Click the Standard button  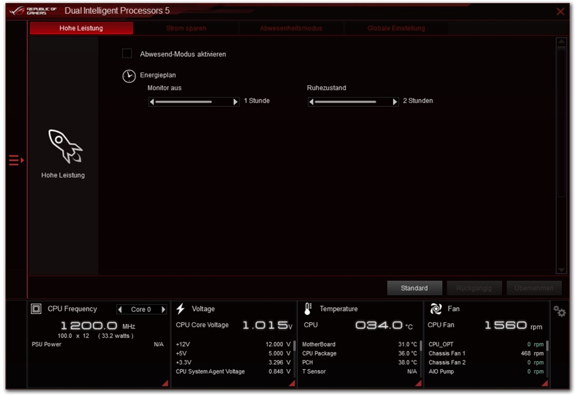click(x=415, y=288)
